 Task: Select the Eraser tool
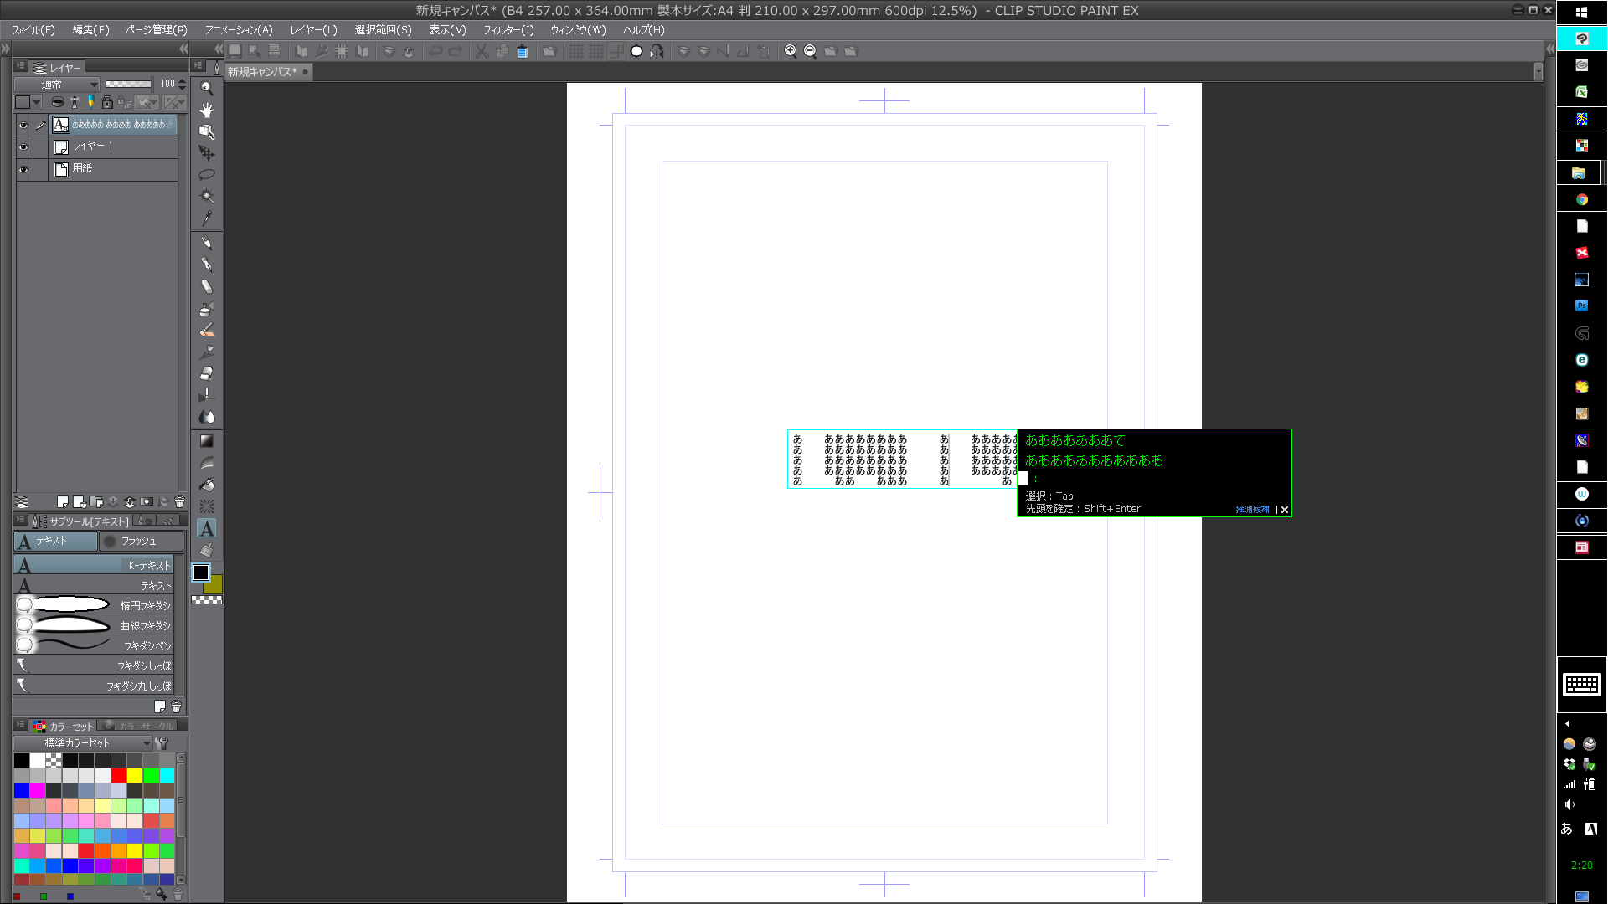tap(206, 373)
